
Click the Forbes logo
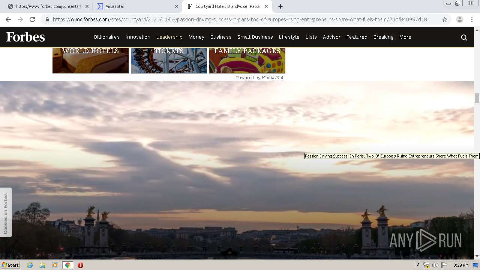pos(25,37)
